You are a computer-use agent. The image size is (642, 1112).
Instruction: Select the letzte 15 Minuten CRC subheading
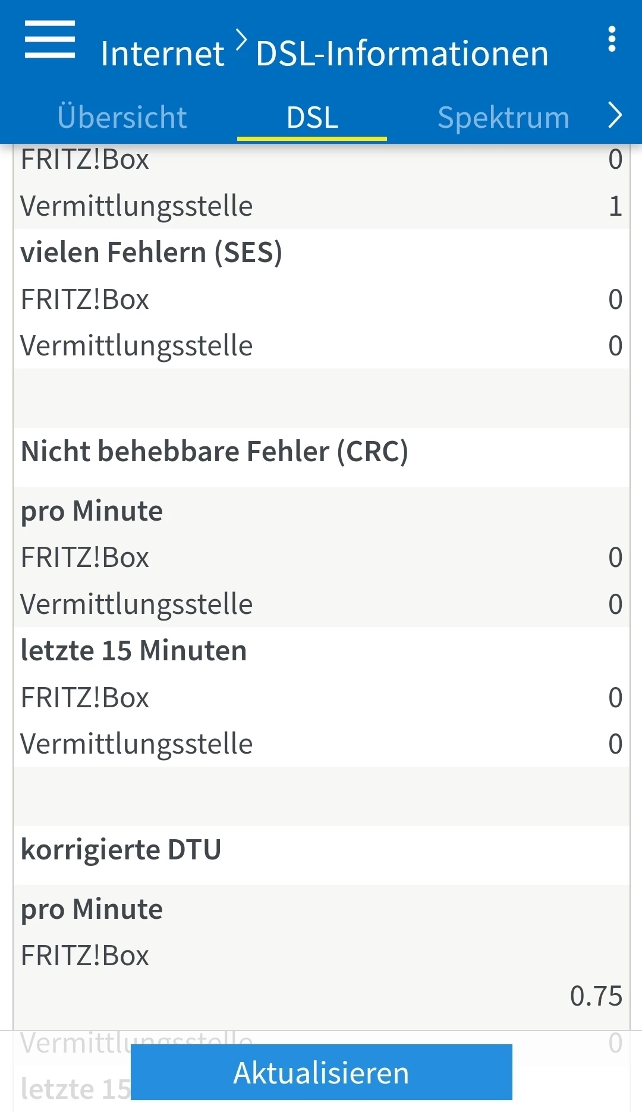pos(134,650)
